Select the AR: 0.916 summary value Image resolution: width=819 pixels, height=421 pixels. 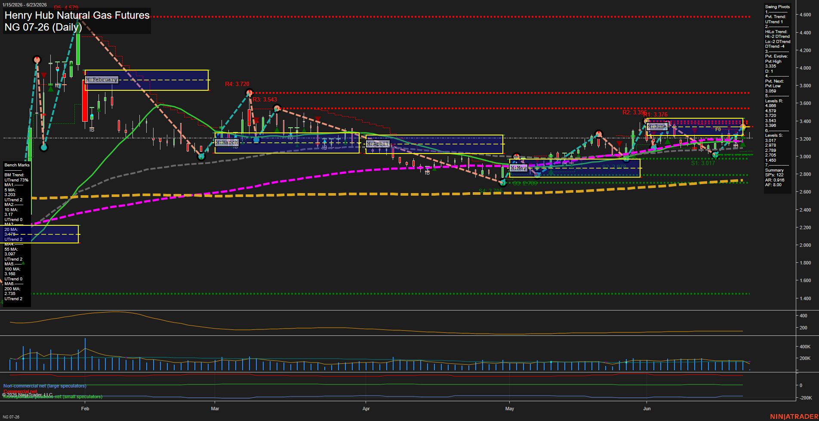tap(775, 180)
